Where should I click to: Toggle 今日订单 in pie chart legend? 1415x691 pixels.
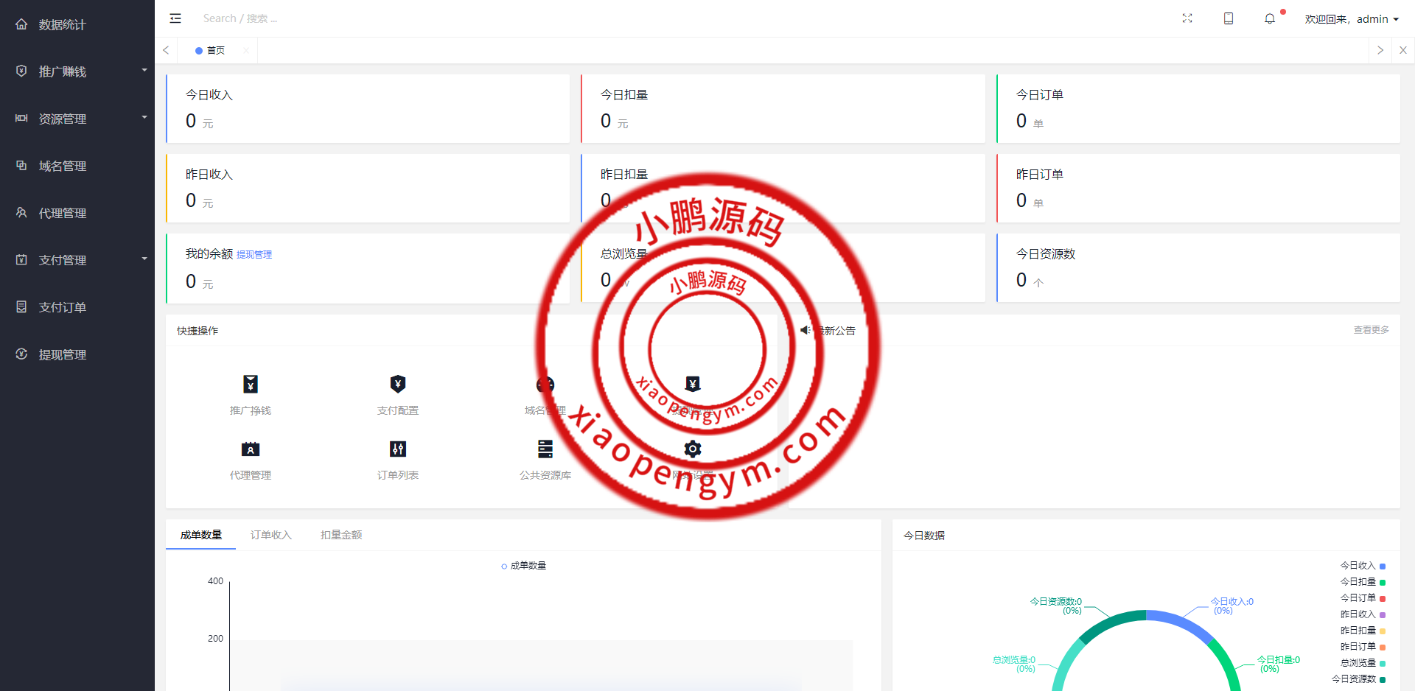click(1363, 598)
